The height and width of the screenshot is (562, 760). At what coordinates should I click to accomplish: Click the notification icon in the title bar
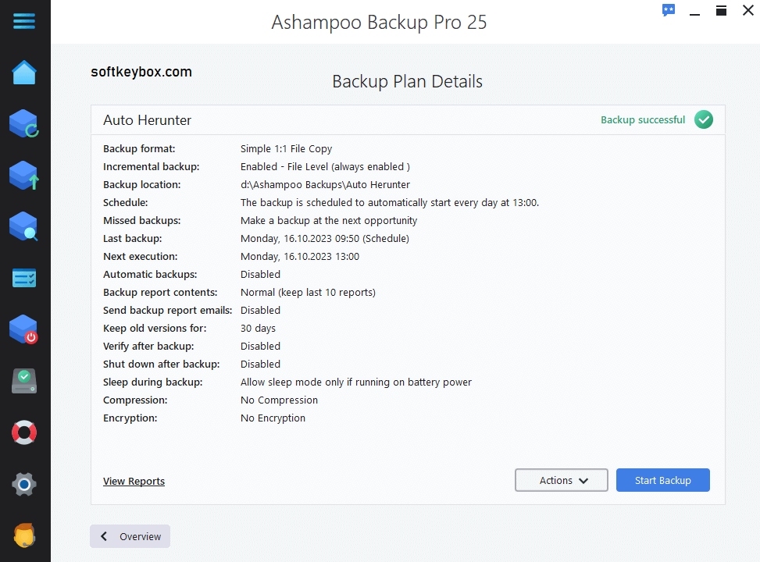pos(668,10)
